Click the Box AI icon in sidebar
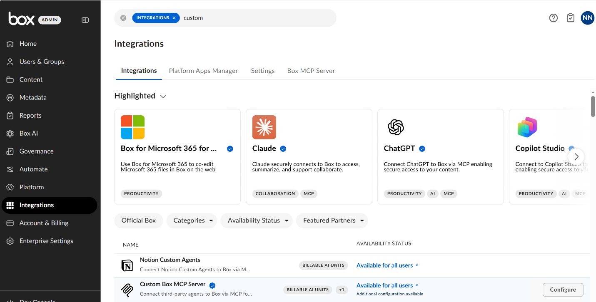 tap(10, 134)
